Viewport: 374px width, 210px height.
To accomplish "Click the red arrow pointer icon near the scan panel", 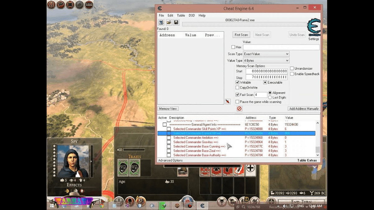I will (x=227, y=101).
